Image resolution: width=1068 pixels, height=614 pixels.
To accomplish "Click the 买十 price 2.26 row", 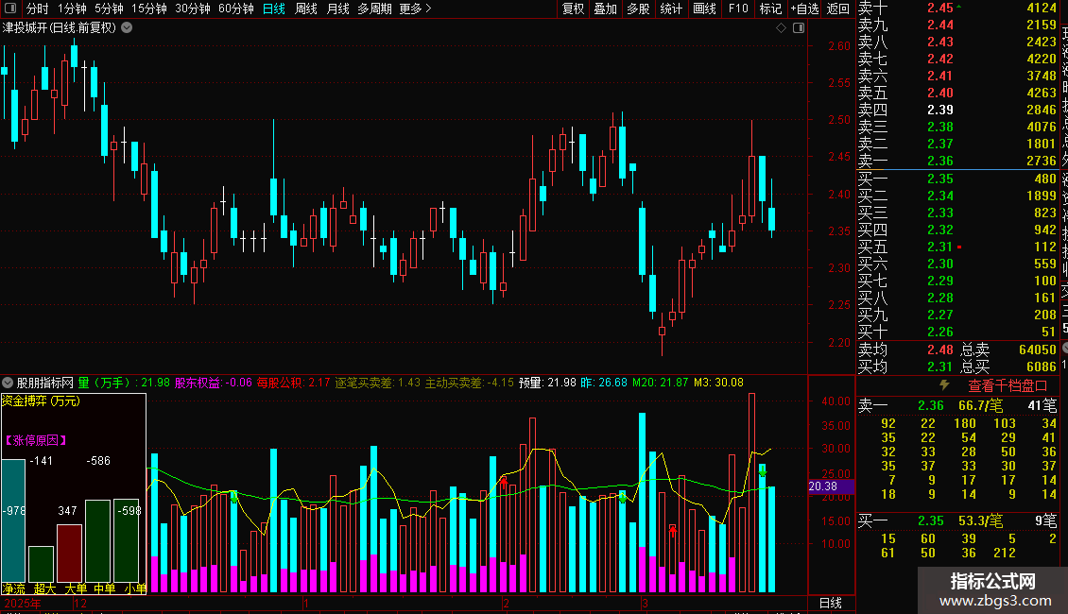I will click(x=957, y=332).
